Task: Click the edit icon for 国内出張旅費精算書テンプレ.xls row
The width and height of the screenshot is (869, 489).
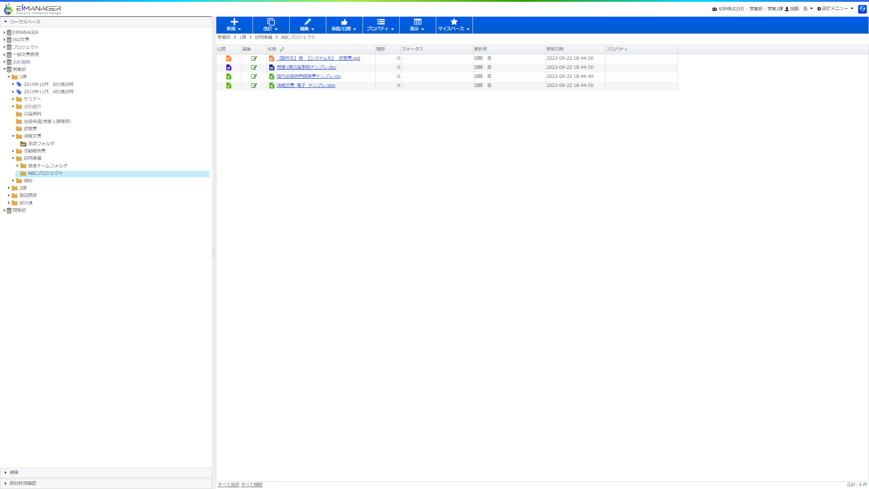Action: click(x=254, y=77)
